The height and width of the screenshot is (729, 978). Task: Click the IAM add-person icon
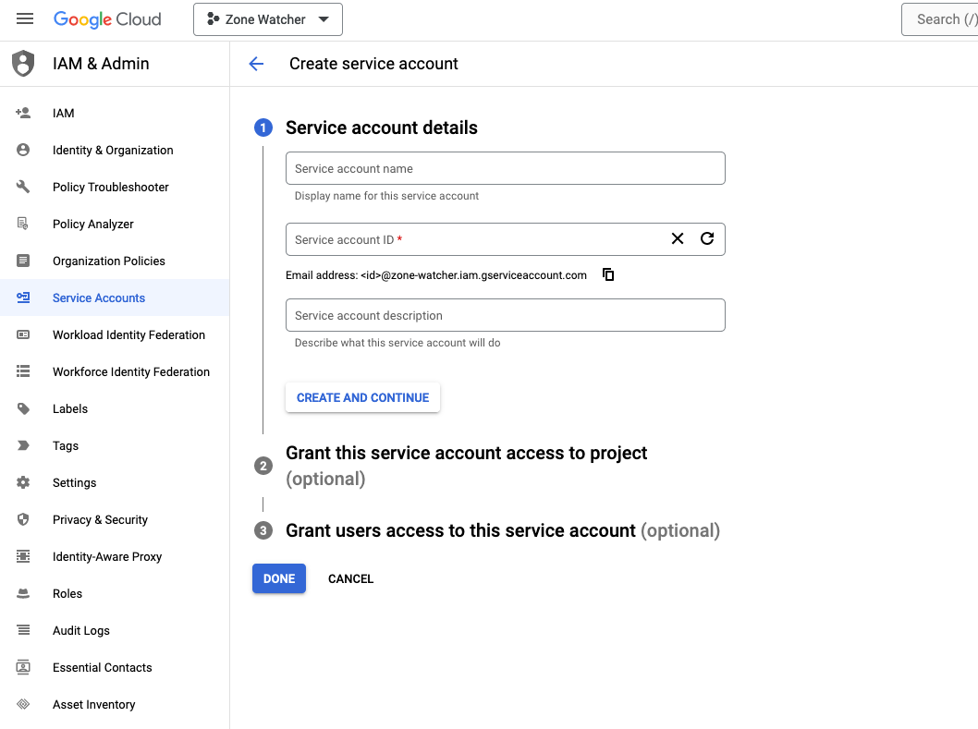[x=23, y=113]
